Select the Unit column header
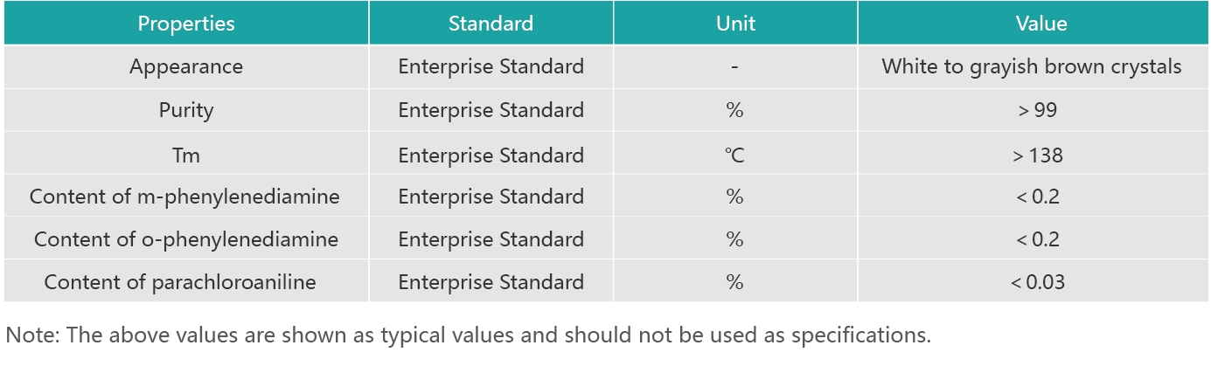 [x=734, y=24]
